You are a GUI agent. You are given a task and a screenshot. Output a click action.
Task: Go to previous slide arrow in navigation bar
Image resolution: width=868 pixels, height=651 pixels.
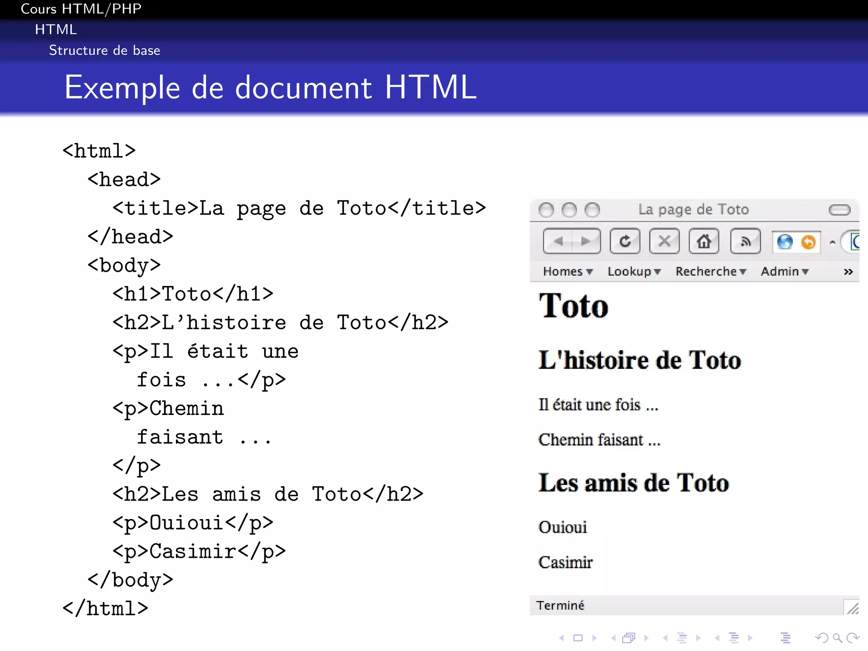(562, 638)
